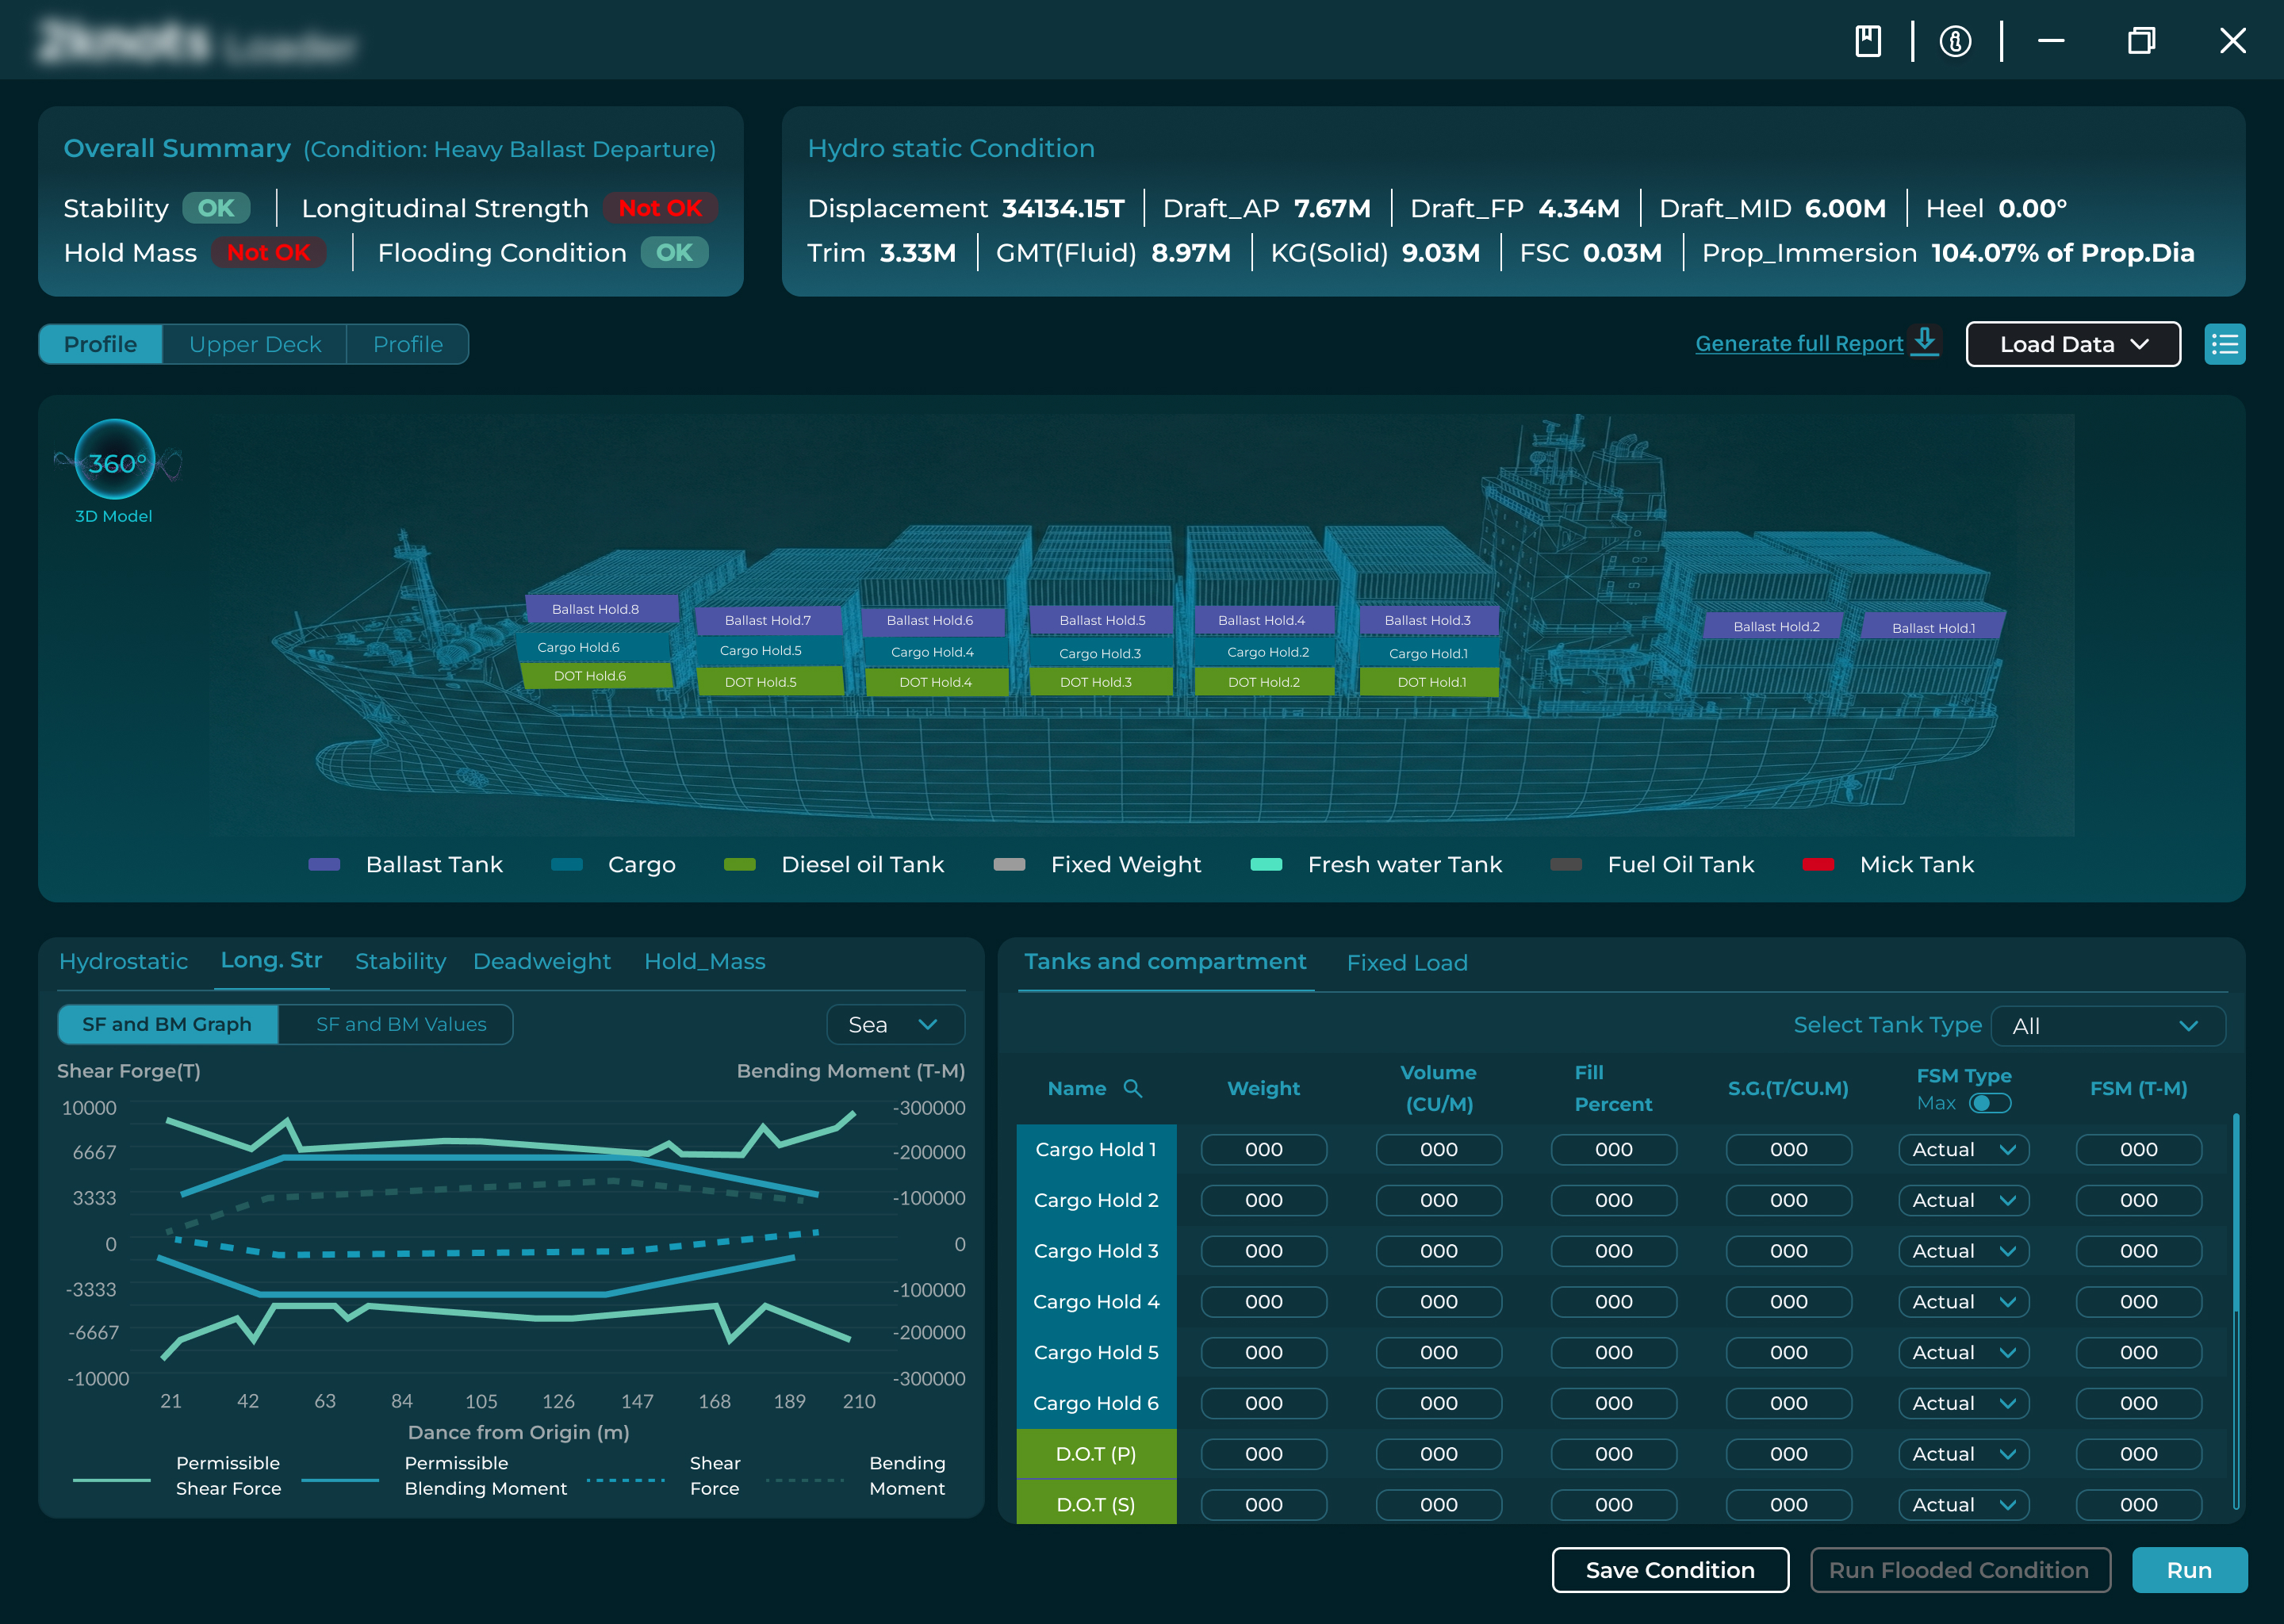This screenshot has height=1624, width=2284.
Task: Open the Sea condition dropdown
Action: click(894, 1024)
